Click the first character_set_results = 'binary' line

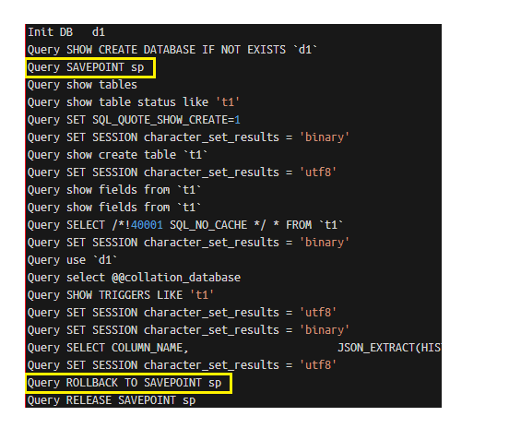point(188,137)
